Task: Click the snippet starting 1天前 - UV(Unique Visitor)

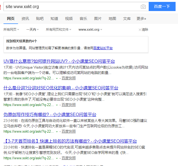Action: [x=76, y=70]
